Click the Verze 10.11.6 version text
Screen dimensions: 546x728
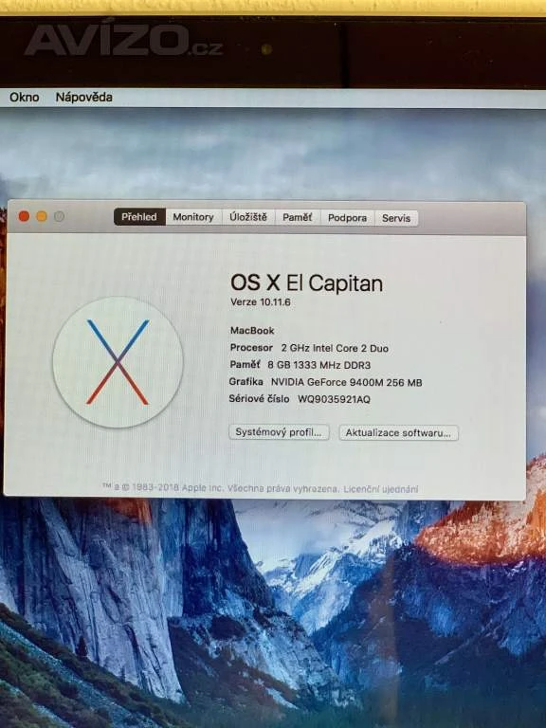coord(261,301)
